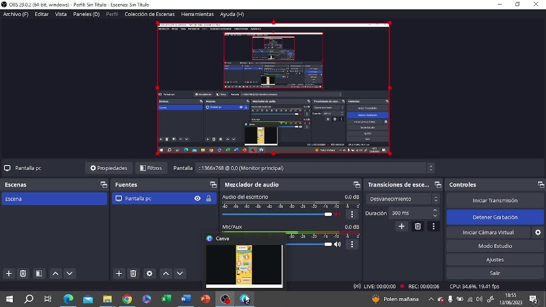
Task: Add a new source in Fuentes panel
Action: tap(119, 273)
